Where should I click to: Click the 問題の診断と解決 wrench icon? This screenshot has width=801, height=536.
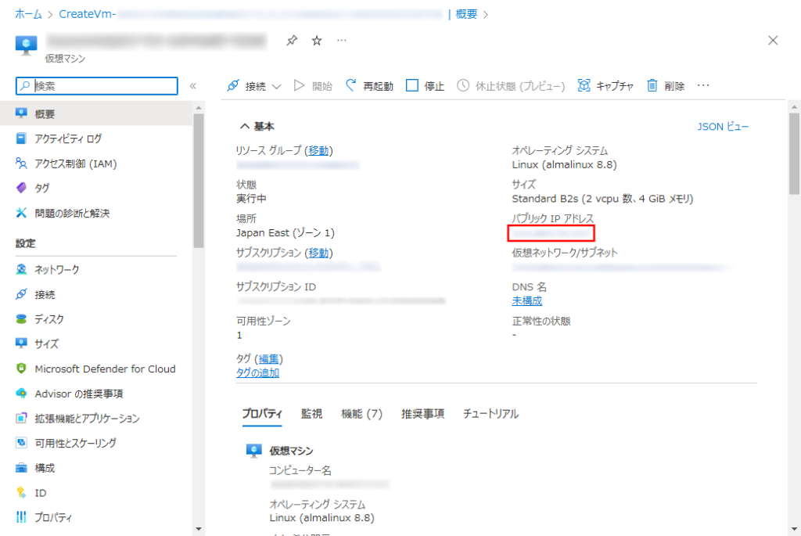click(x=21, y=213)
